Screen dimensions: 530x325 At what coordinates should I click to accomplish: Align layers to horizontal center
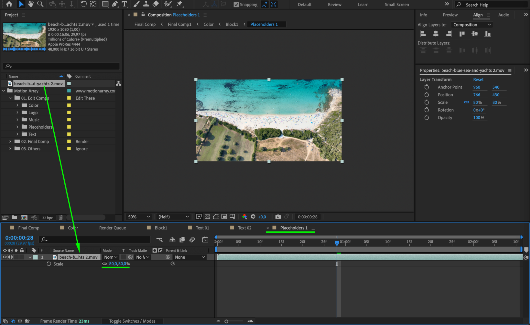436,34
